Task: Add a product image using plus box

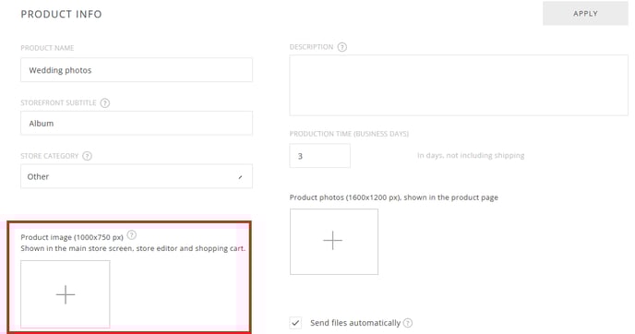Action: 66,294
